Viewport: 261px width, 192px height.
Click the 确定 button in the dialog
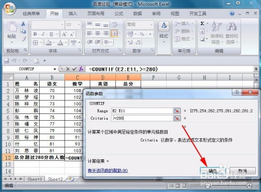213,171
